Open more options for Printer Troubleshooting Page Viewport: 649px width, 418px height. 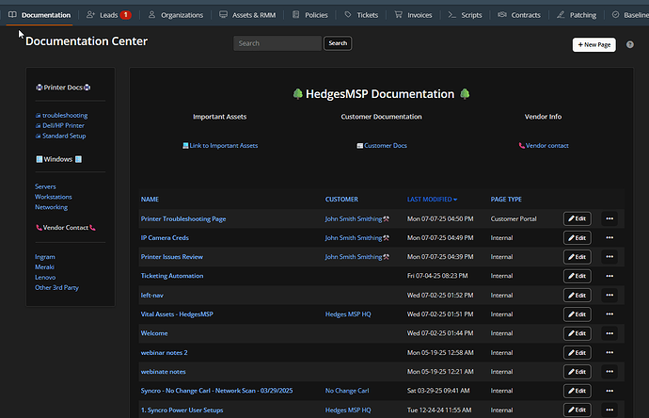click(609, 218)
